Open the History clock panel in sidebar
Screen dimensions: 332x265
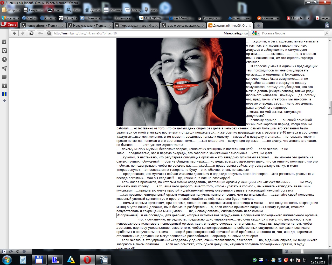[4, 60]
